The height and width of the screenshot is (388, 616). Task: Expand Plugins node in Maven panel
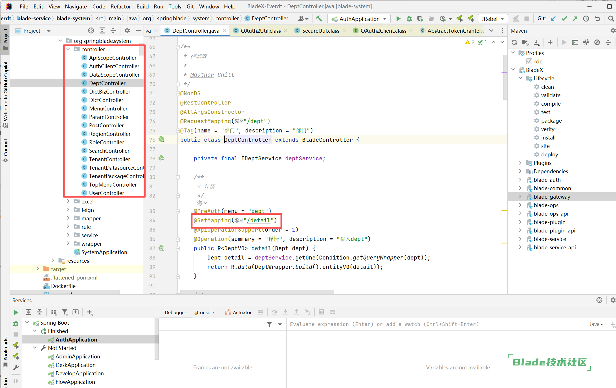(x=520, y=163)
